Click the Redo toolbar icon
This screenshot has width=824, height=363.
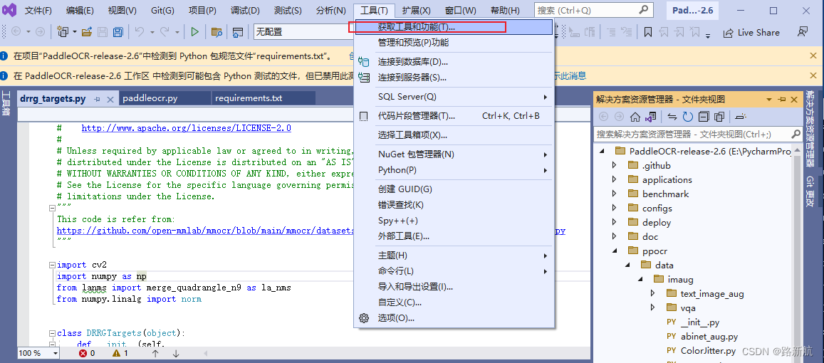(x=165, y=32)
